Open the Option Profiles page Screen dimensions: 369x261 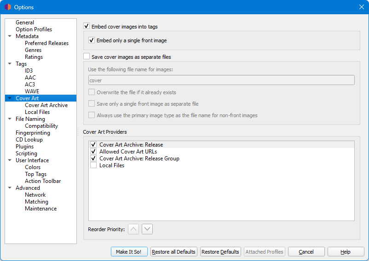click(34, 29)
